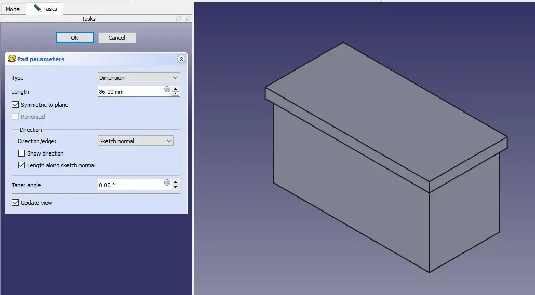
Task: Open the Direction/edge dropdown
Action: 136,141
